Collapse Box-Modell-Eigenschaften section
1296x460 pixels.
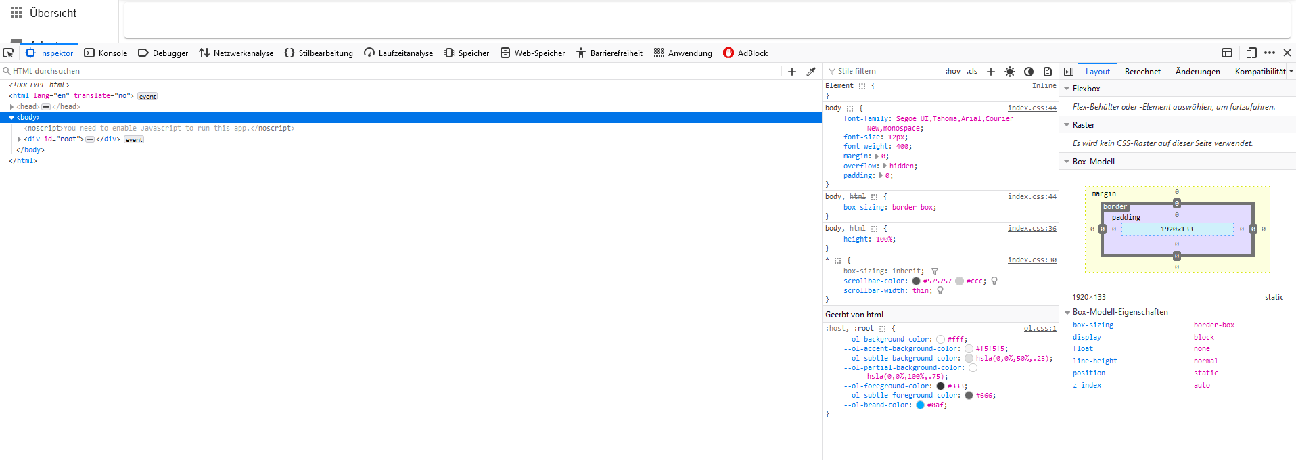click(1067, 312)
